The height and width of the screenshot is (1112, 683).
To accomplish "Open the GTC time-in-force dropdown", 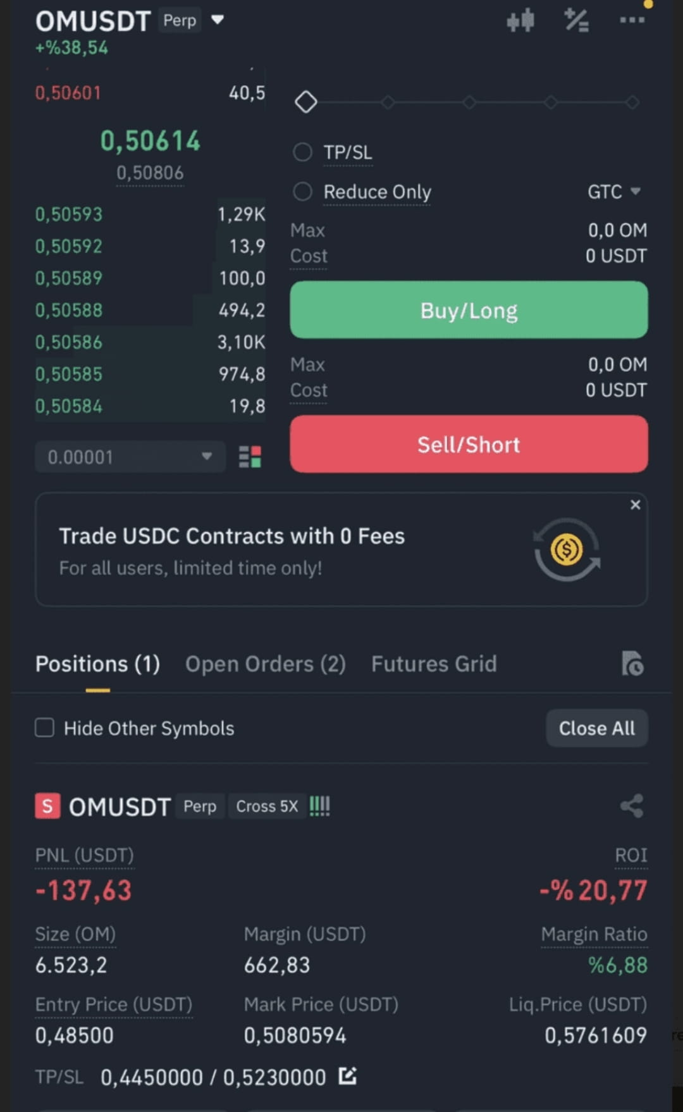I will (x=614, y=191).
